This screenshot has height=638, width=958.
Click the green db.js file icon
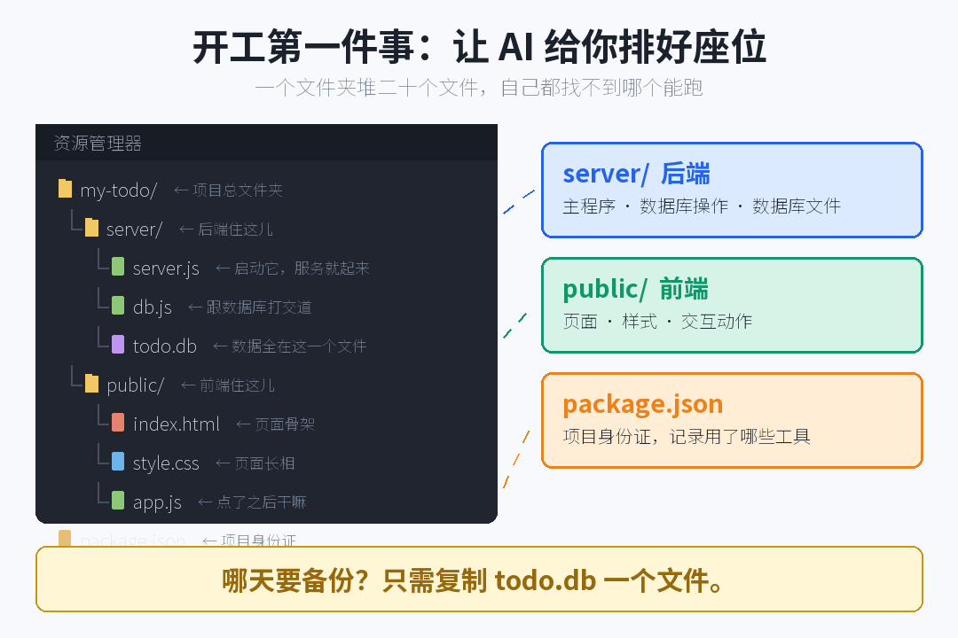(x=118, y=306)
